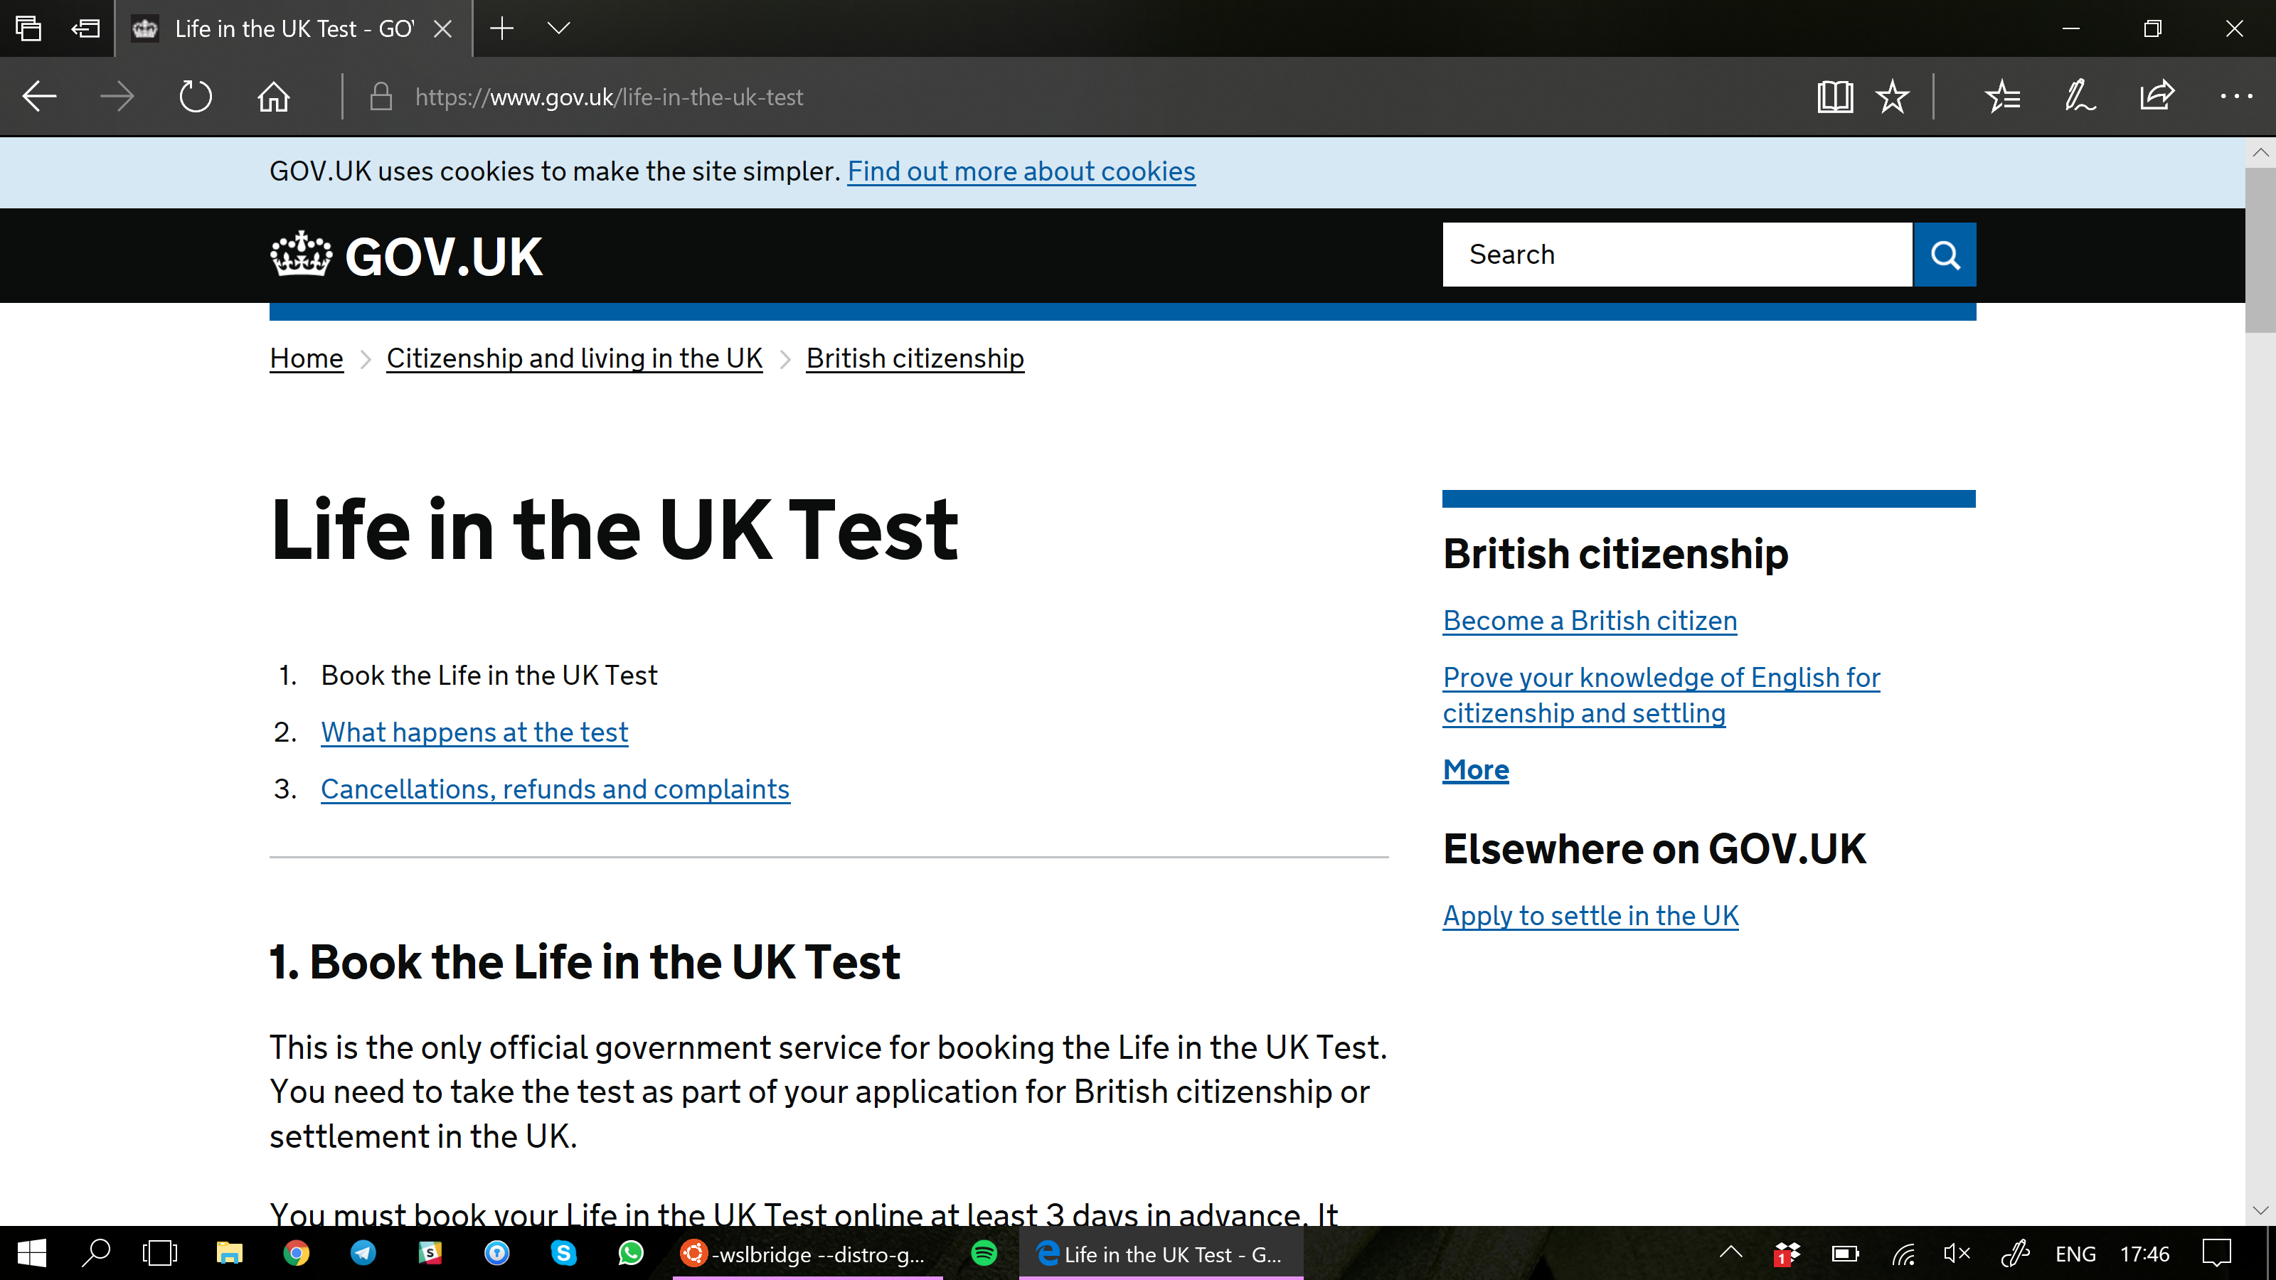The image size is (2276, 1280).
Task: Check battery status in tray
Action: tap(1845, 1254)
